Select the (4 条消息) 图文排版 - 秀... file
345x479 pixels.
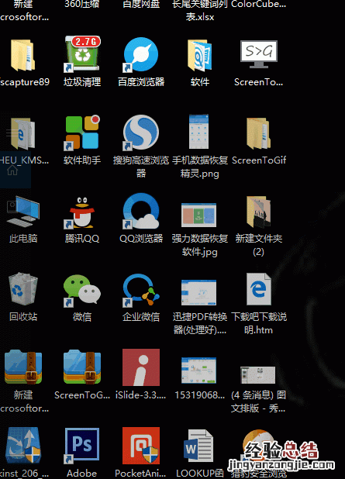click(258, 375)
